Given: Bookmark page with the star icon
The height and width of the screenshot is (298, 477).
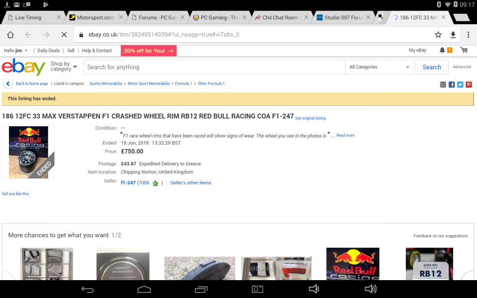Looking at the screenshot, I should [438, 35].
